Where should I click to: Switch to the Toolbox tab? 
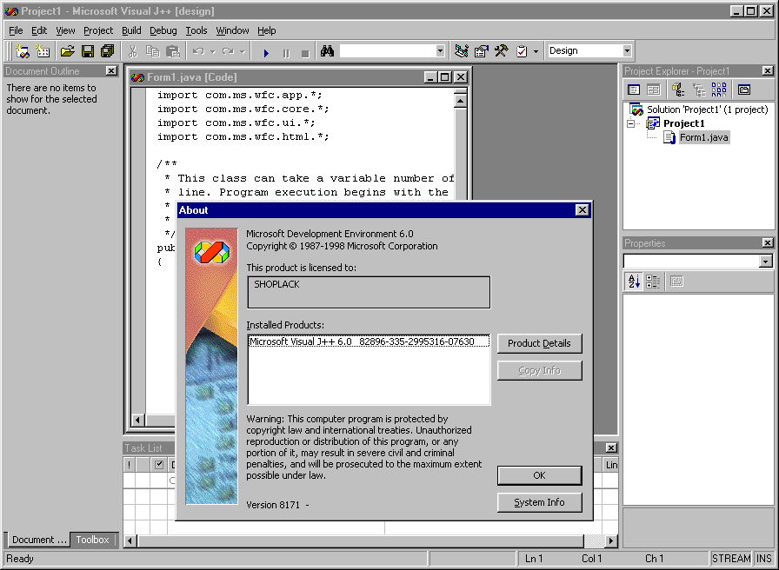92,540
